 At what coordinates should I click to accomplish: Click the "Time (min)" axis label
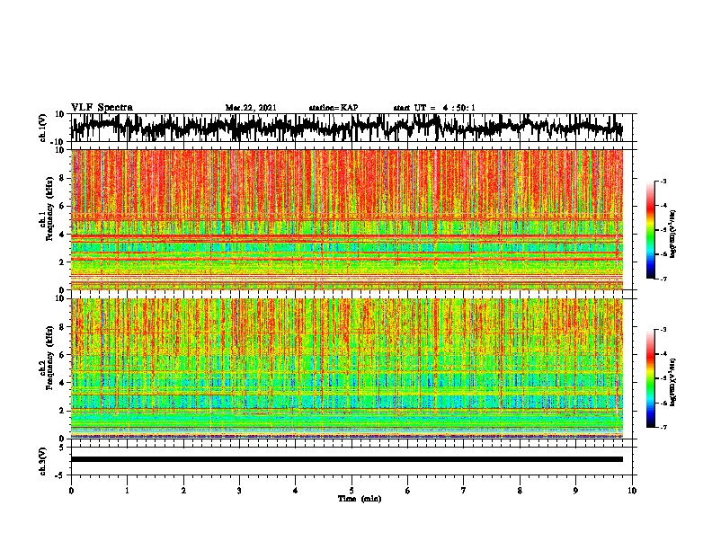[360, 499]
